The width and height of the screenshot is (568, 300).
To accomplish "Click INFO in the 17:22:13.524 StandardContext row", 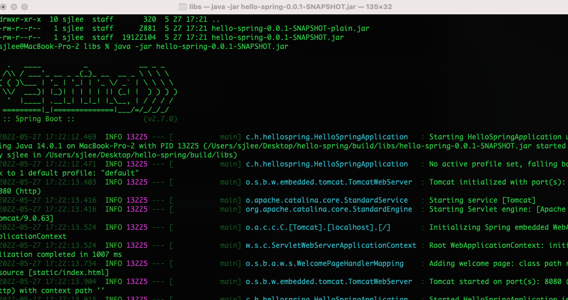I will [114, 227].
